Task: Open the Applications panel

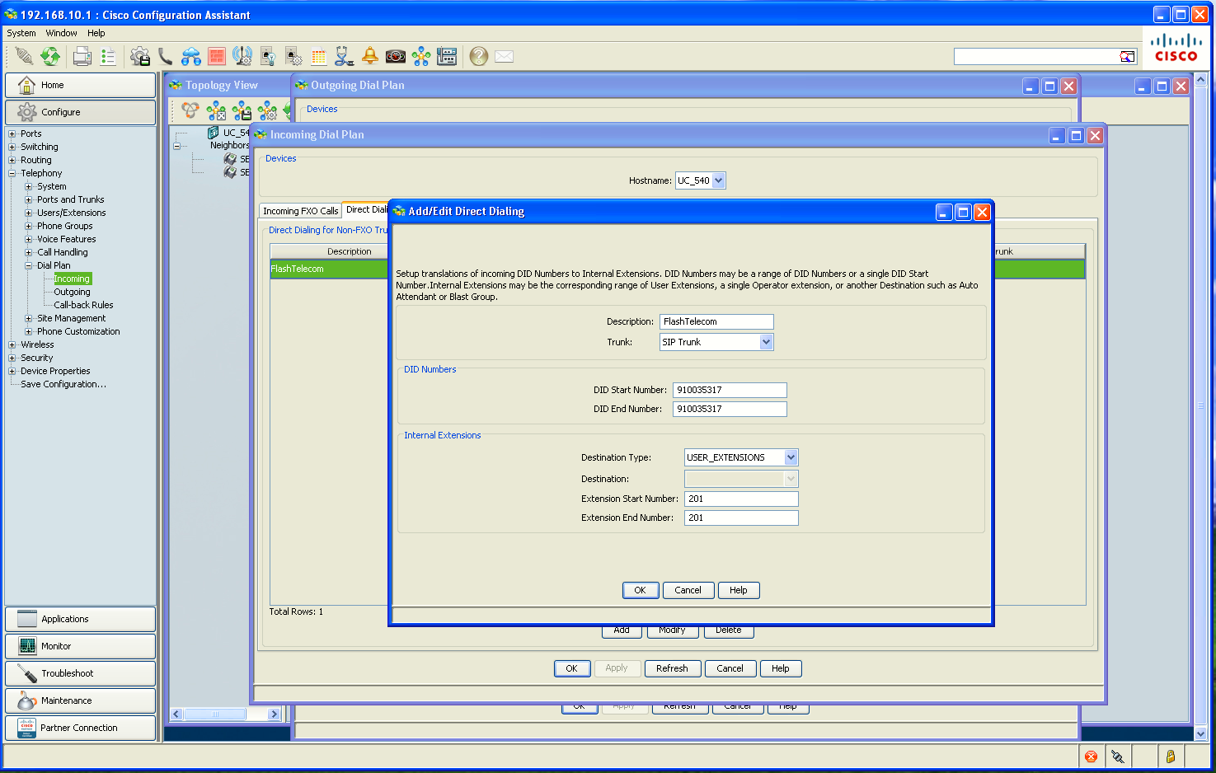Action: pos(81,619)
